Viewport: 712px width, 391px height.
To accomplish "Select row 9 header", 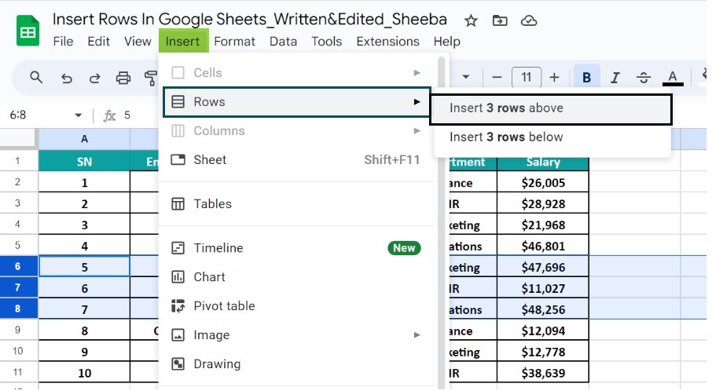I will pos(18,330).
